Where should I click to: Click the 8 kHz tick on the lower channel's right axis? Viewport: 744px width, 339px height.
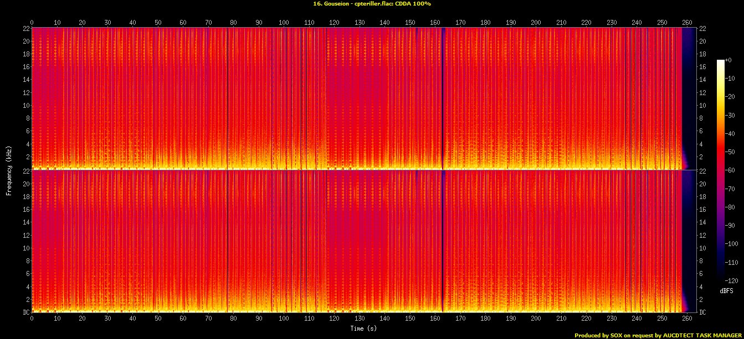(703, 261)
